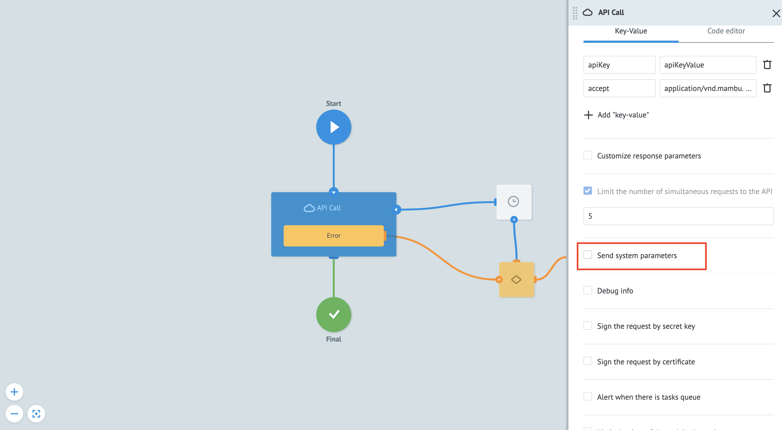The width and height of the screenshot is (782, 430).
Task: Select the orange condition diamond node
Action: 516,279
